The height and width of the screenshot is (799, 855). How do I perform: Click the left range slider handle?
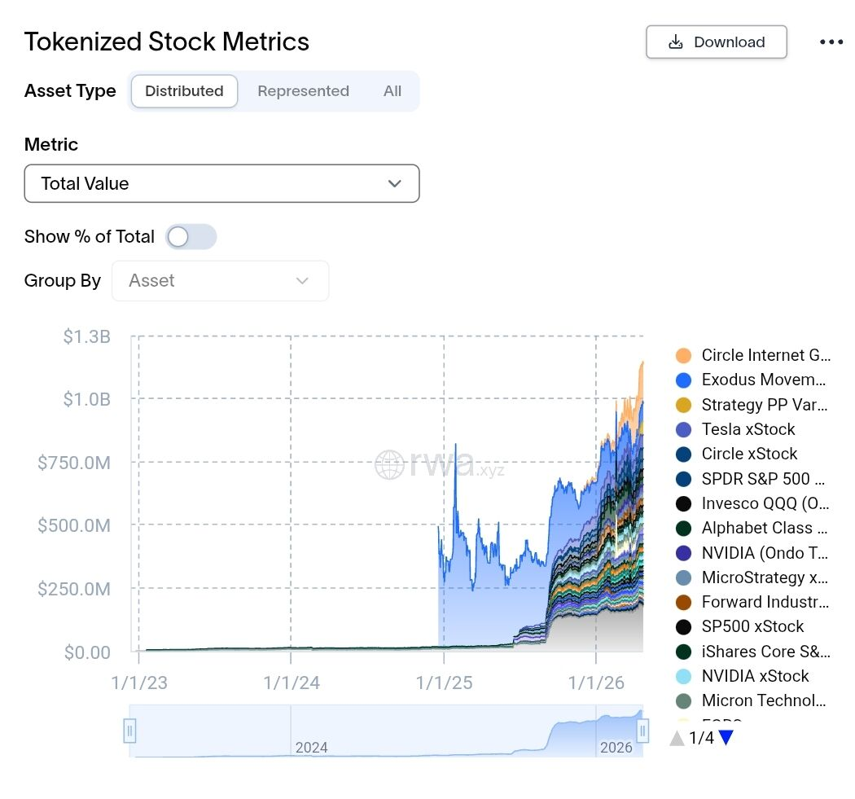(x=129, y=731)
